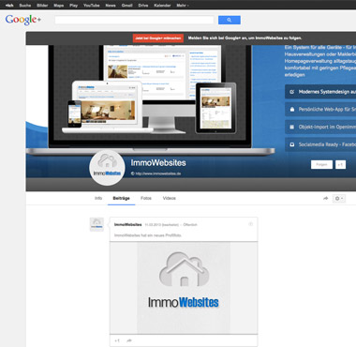Click the Folgen button
Screen dimensions: 356x347
coord(321,164)
